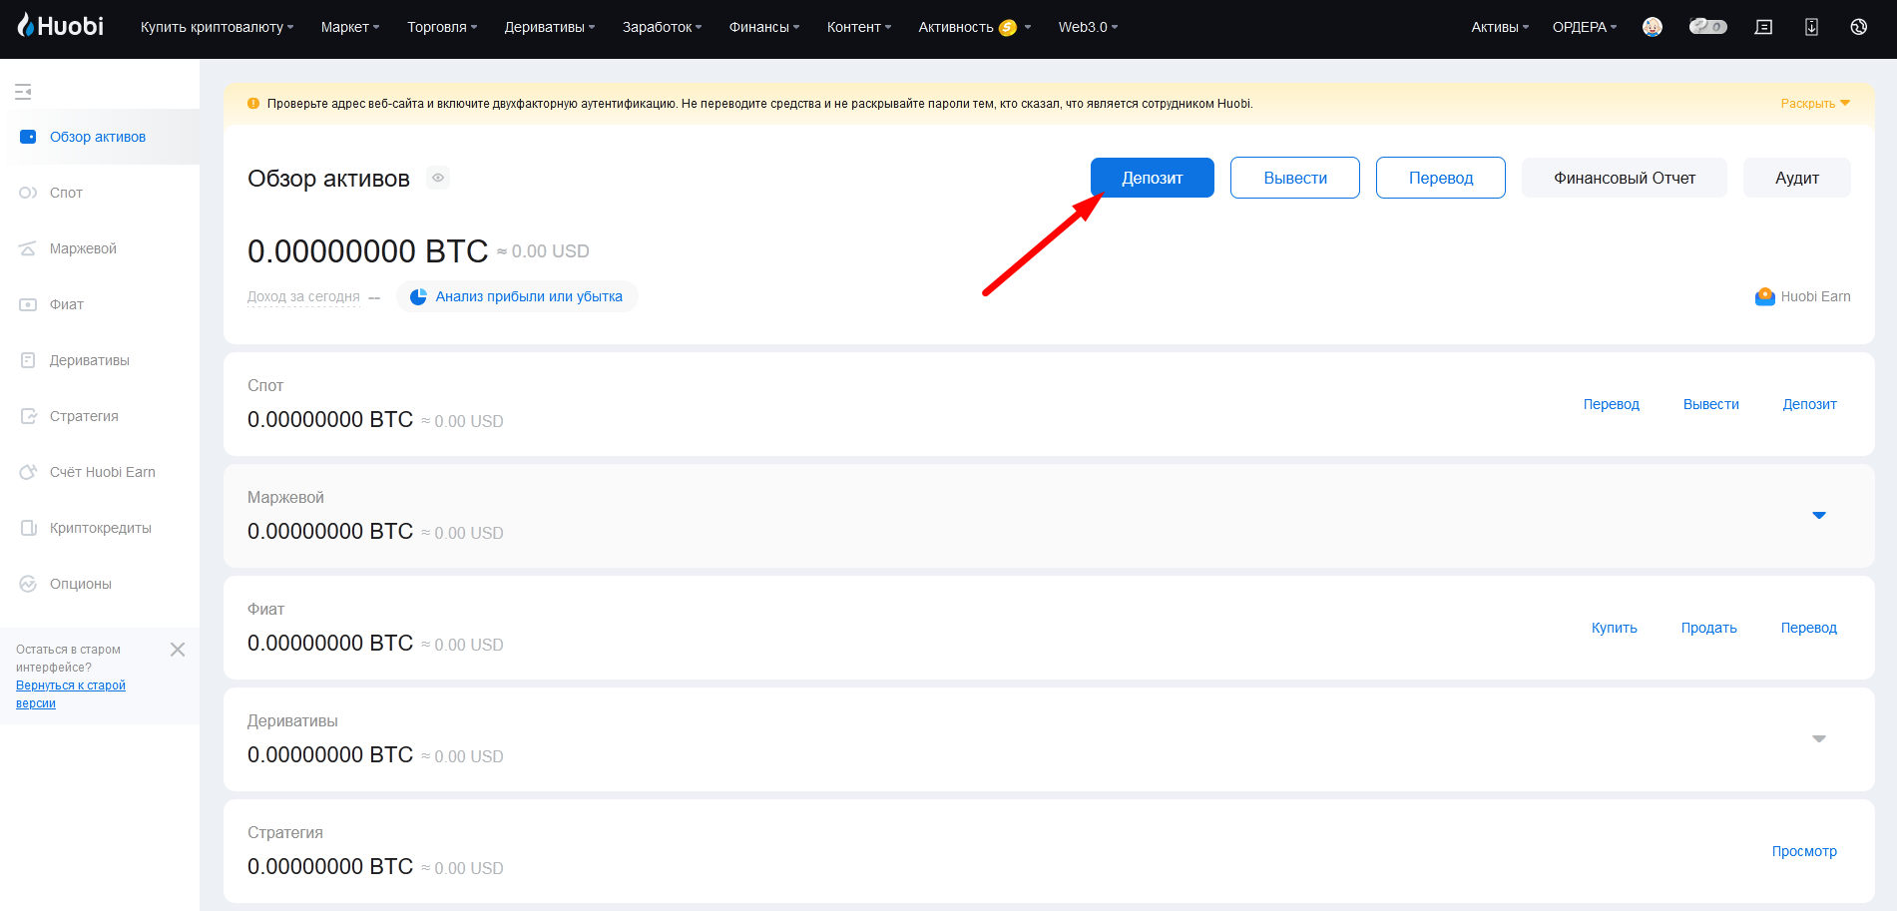Open the language globe icon
Image resolution: width=1897 pixels, height=911 pixels.
coord(1858,27)
